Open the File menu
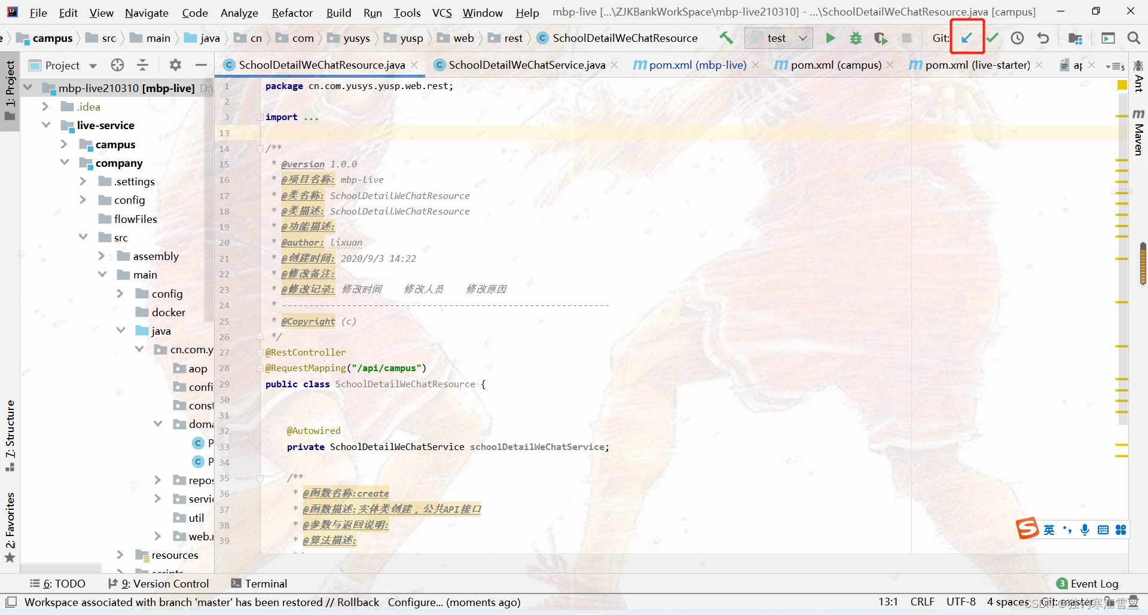The height and width of the screenshot is (615, 1148). [38, 13]
